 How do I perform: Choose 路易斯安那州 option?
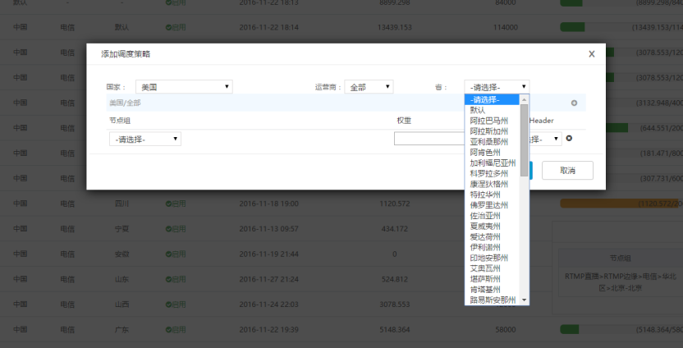pyautogui.click(x=493, y=300)
